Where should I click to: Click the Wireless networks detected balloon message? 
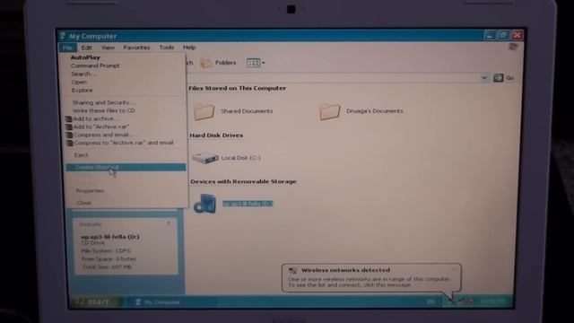[371, 278]
